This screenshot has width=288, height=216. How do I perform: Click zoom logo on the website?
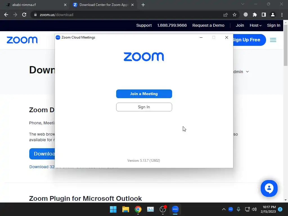click(22, 40)
